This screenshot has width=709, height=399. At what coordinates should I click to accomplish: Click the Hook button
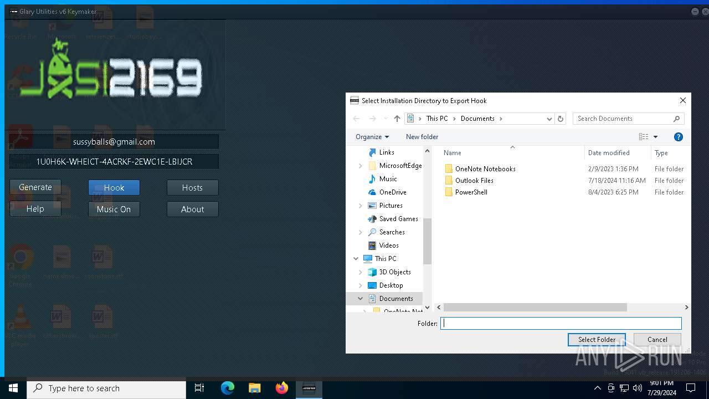click(114, 188)
